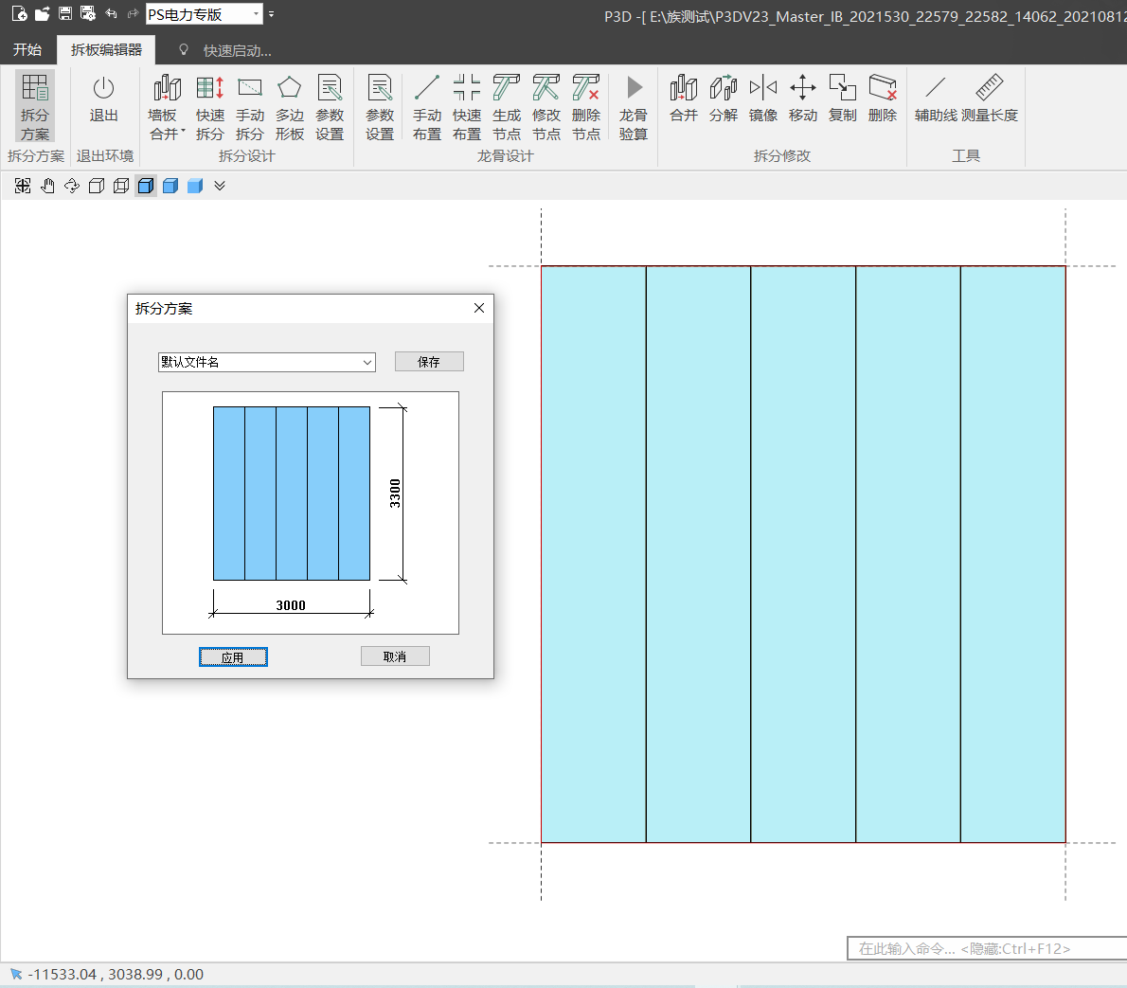The height and width of the screenshot is (988, 1127).
Task: Expand the view toolbar overflow chevron
Action: 220,186
